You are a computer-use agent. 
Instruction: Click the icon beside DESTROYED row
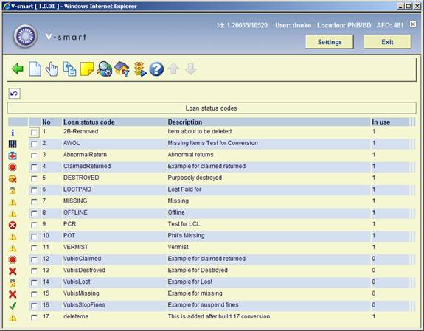(13, 178)
